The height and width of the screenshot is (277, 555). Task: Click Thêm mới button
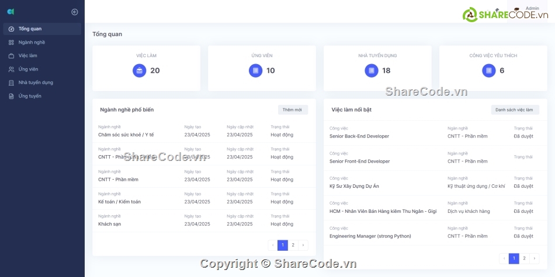tap(293, 110)
